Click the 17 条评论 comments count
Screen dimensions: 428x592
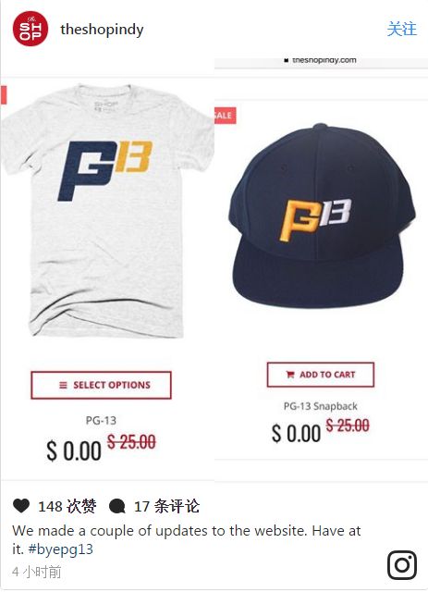pyautogui.click(x=166, y=506)
